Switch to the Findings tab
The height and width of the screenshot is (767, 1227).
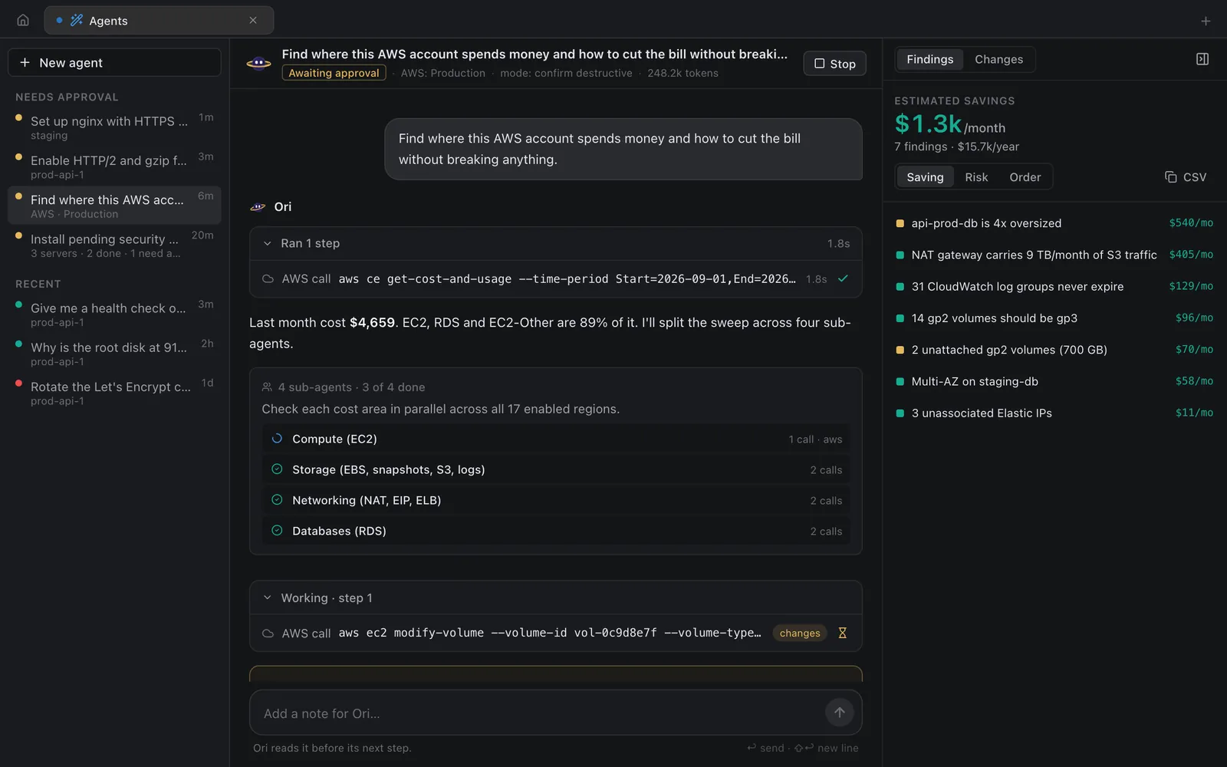point(929,59)
